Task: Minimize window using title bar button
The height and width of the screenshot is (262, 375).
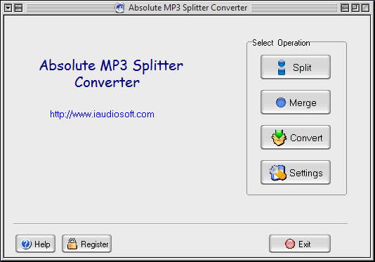Action: (x=345, y=8)
